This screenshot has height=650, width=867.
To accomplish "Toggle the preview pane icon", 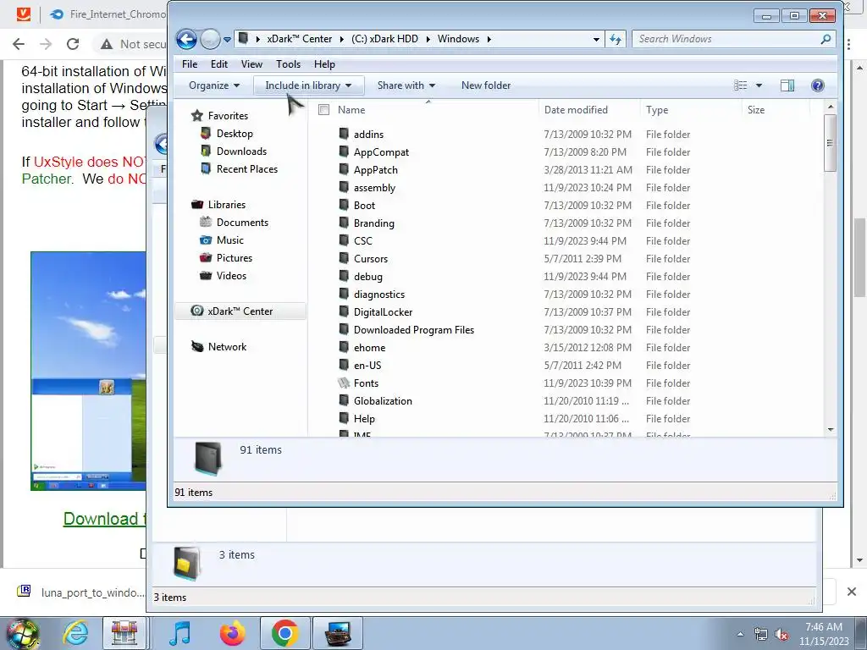I will point(787,85).
